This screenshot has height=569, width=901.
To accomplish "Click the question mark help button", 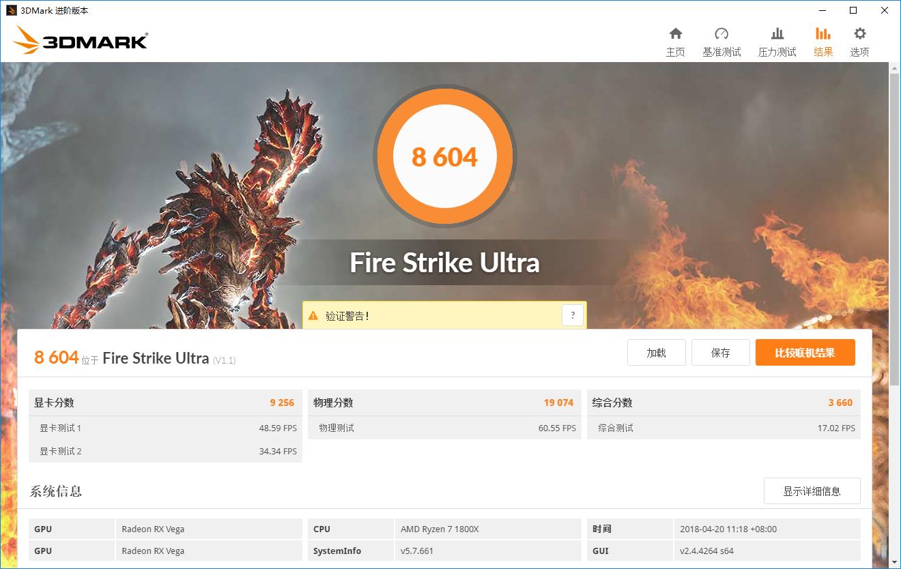I will click(573, 315).
